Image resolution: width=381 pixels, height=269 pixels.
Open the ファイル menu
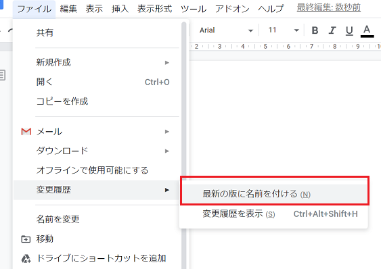[x=35, y=9]
